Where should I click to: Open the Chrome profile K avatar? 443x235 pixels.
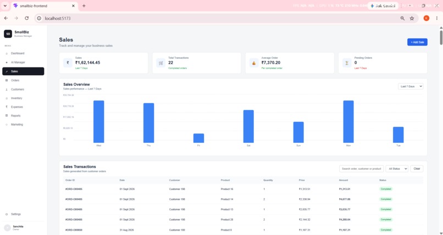(x=427, y=18)
